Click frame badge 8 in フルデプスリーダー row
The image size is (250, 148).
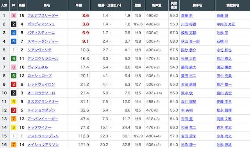(x=14, y=16)
